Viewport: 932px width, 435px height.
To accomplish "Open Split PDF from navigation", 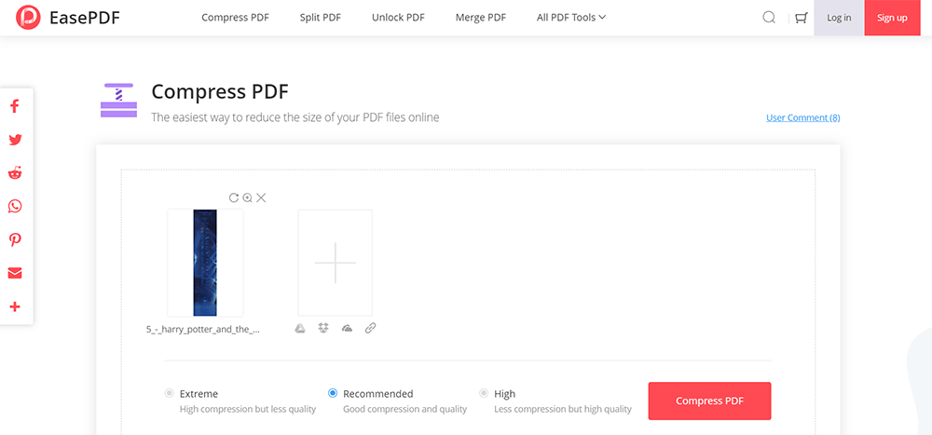I will (x=320, y=18).
